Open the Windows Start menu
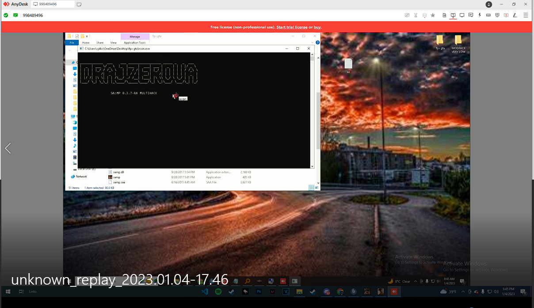The width and height of the screenshot is (534, 308). 8,292
